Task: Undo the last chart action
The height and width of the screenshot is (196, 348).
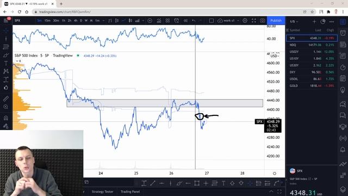Action: (x=194, y=21)
